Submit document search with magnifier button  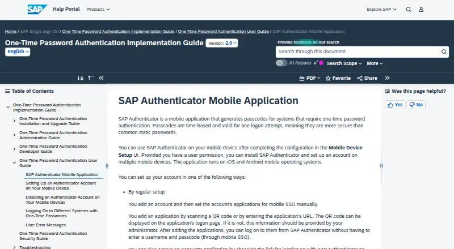pyautogui.click(x=444, y=52)
